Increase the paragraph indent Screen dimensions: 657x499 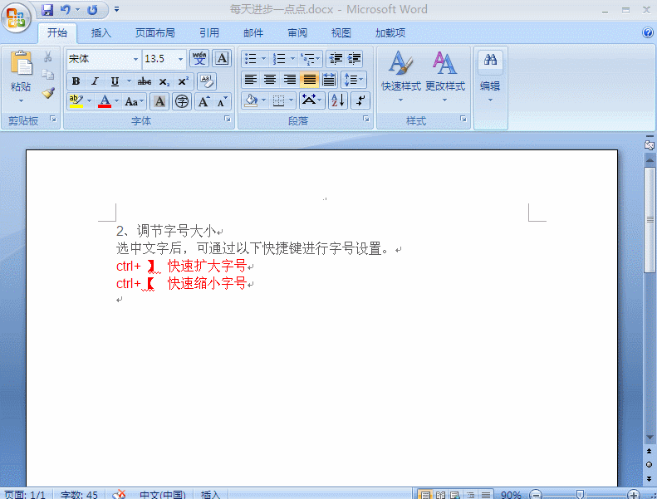coord(354,59)
